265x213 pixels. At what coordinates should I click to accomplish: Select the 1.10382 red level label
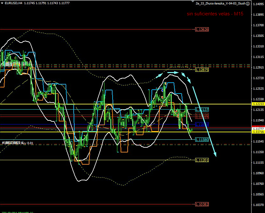point(202,204)
